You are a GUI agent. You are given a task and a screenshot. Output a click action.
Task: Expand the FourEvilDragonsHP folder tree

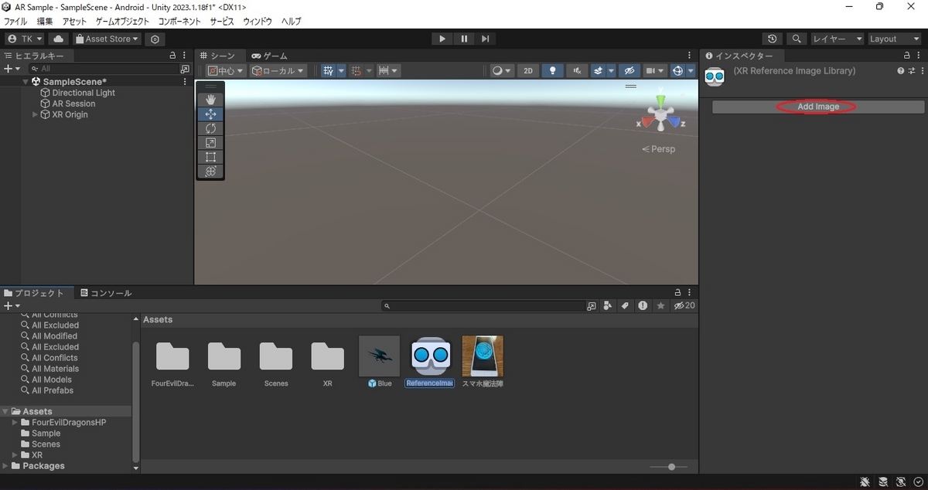pos(15,423)
